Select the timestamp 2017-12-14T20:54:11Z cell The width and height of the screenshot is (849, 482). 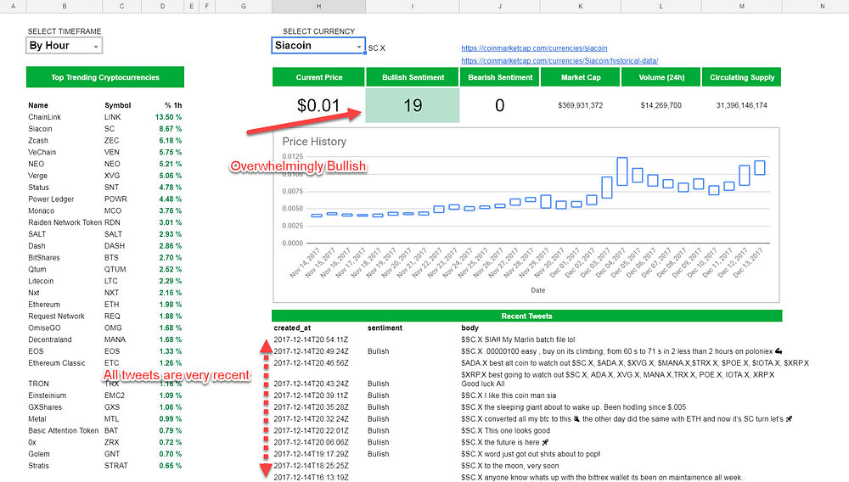coord(311,339)
